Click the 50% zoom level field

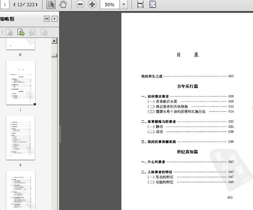[110, 4]
